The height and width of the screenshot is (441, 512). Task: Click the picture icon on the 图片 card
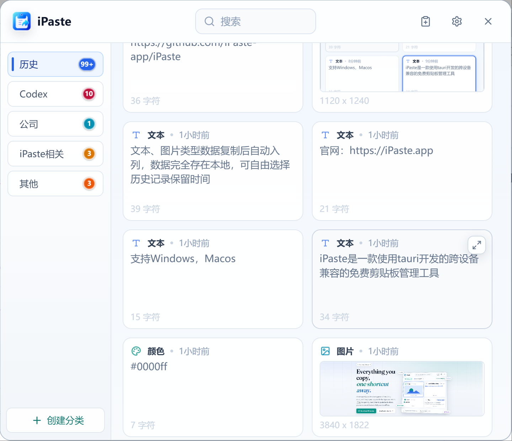325,351
